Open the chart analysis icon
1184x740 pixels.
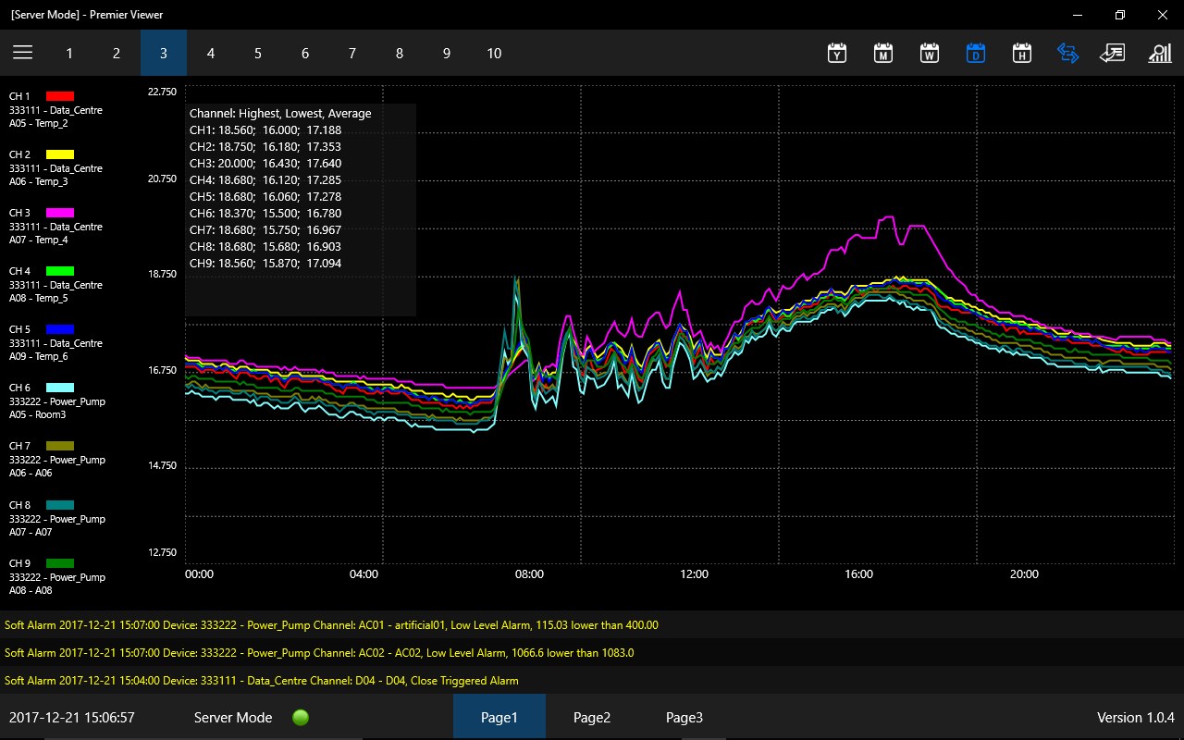tap(1159, 53)
